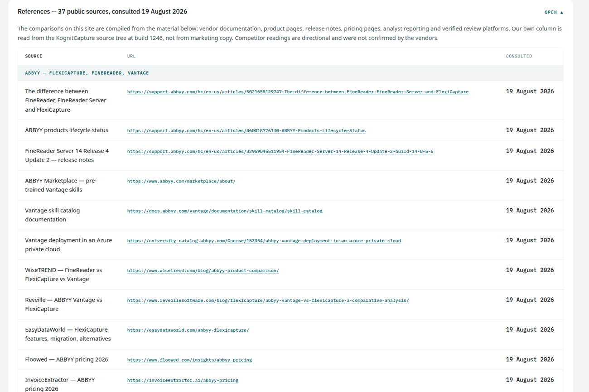
Task: Click 'ABBYY Marketplace — pre-trained Vantage skills' text
Action: 61,185
